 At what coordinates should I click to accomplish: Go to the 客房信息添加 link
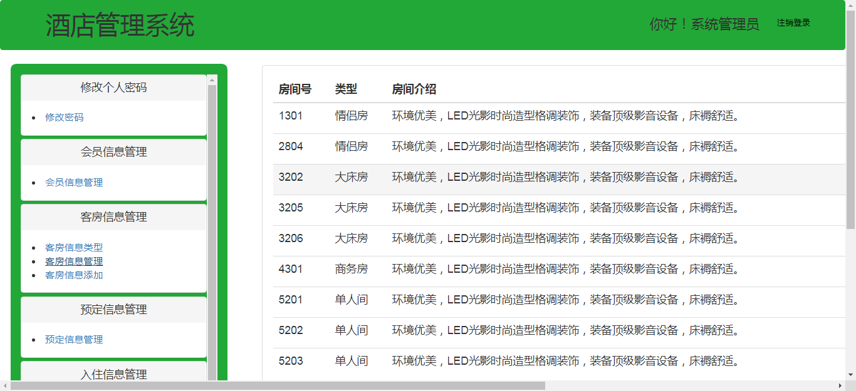coord(74,275)
